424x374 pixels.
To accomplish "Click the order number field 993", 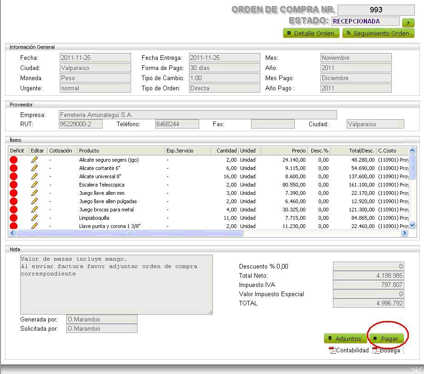I will point(376,10).
